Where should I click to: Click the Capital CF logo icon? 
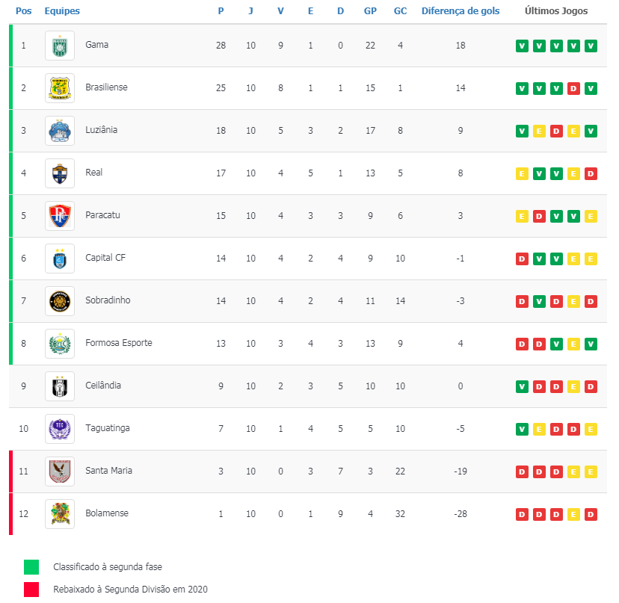click(60, 259)
